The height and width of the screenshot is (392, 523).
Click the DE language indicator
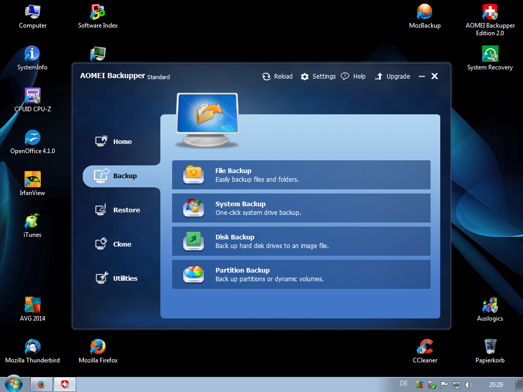point(403,383)
